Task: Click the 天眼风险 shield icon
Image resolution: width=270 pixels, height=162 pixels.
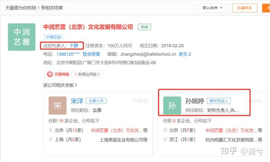Action: point(50,74)
